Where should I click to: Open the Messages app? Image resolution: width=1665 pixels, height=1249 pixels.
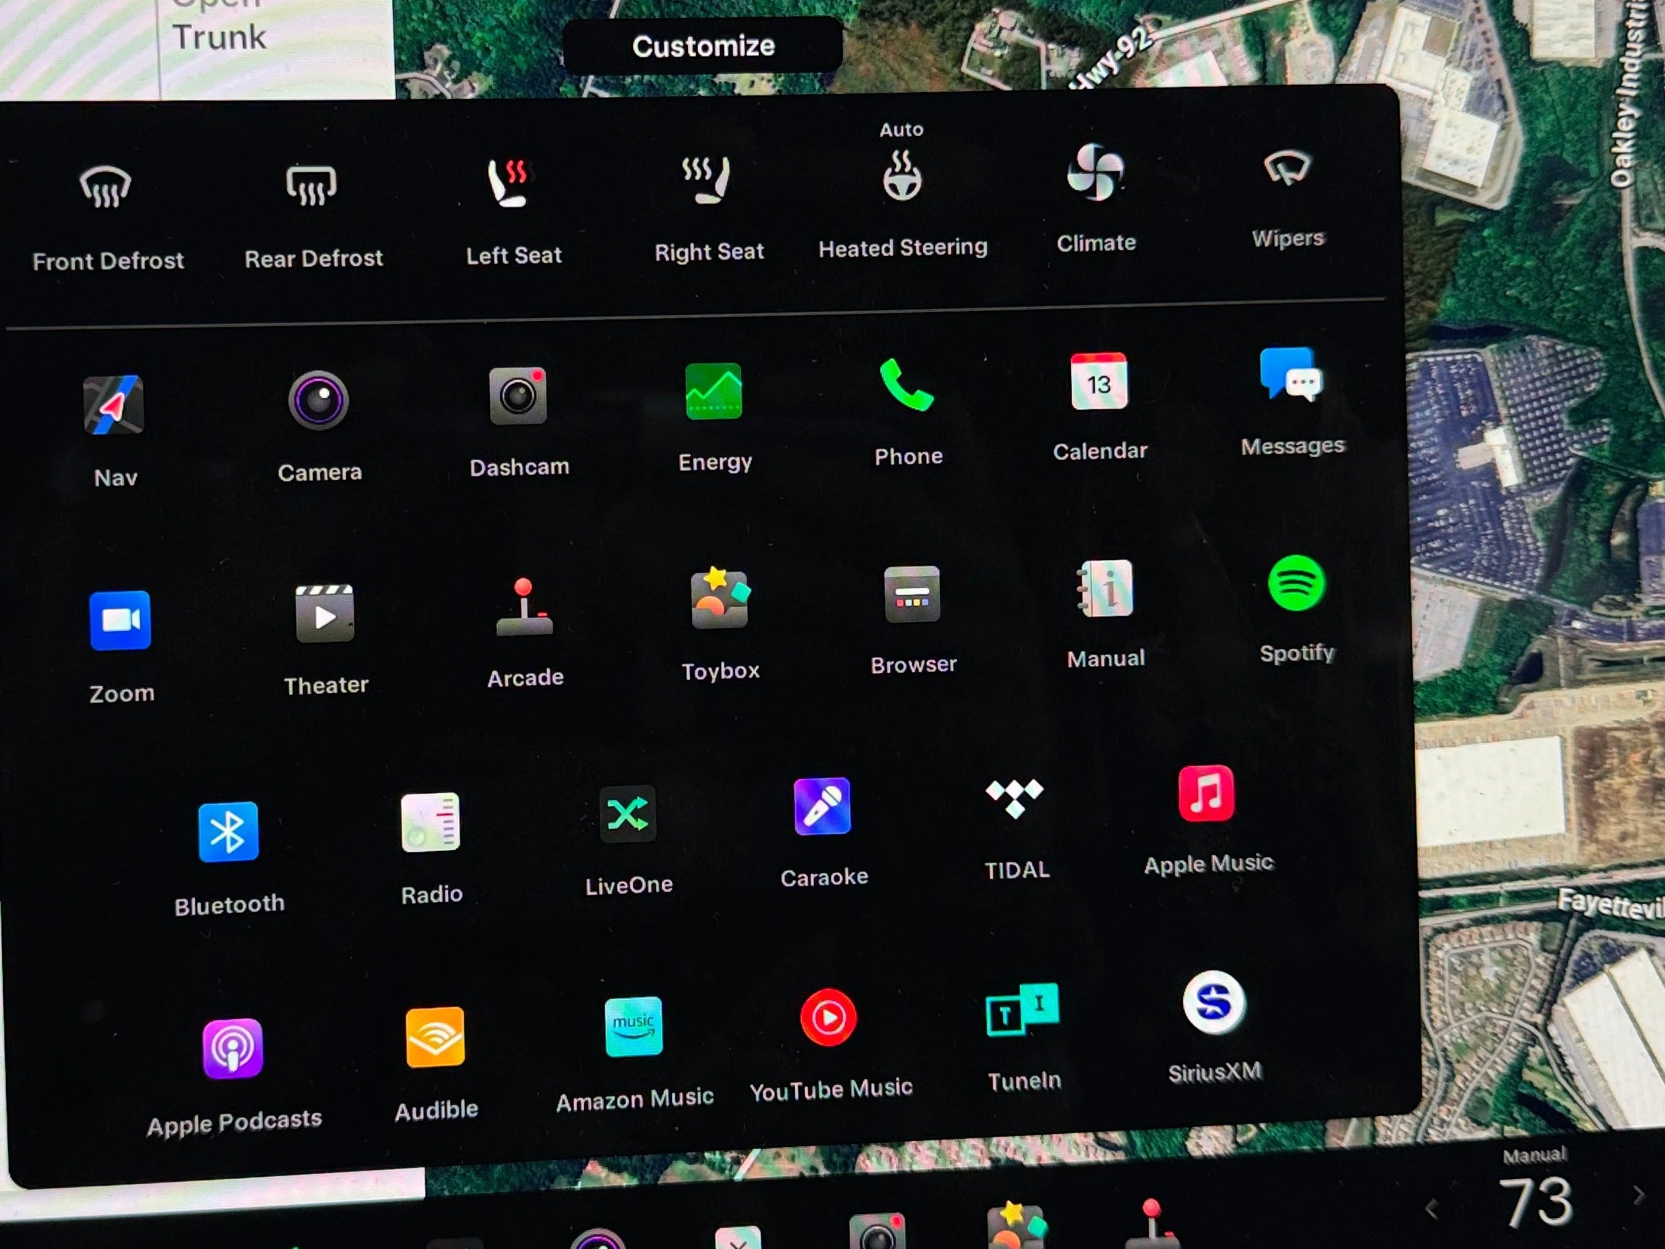[x=1291, y=375]
